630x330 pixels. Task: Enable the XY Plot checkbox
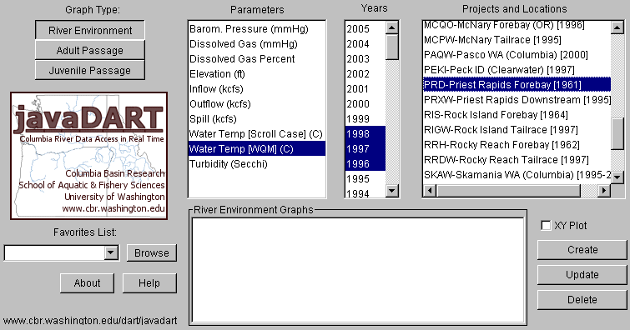point(546,226)
